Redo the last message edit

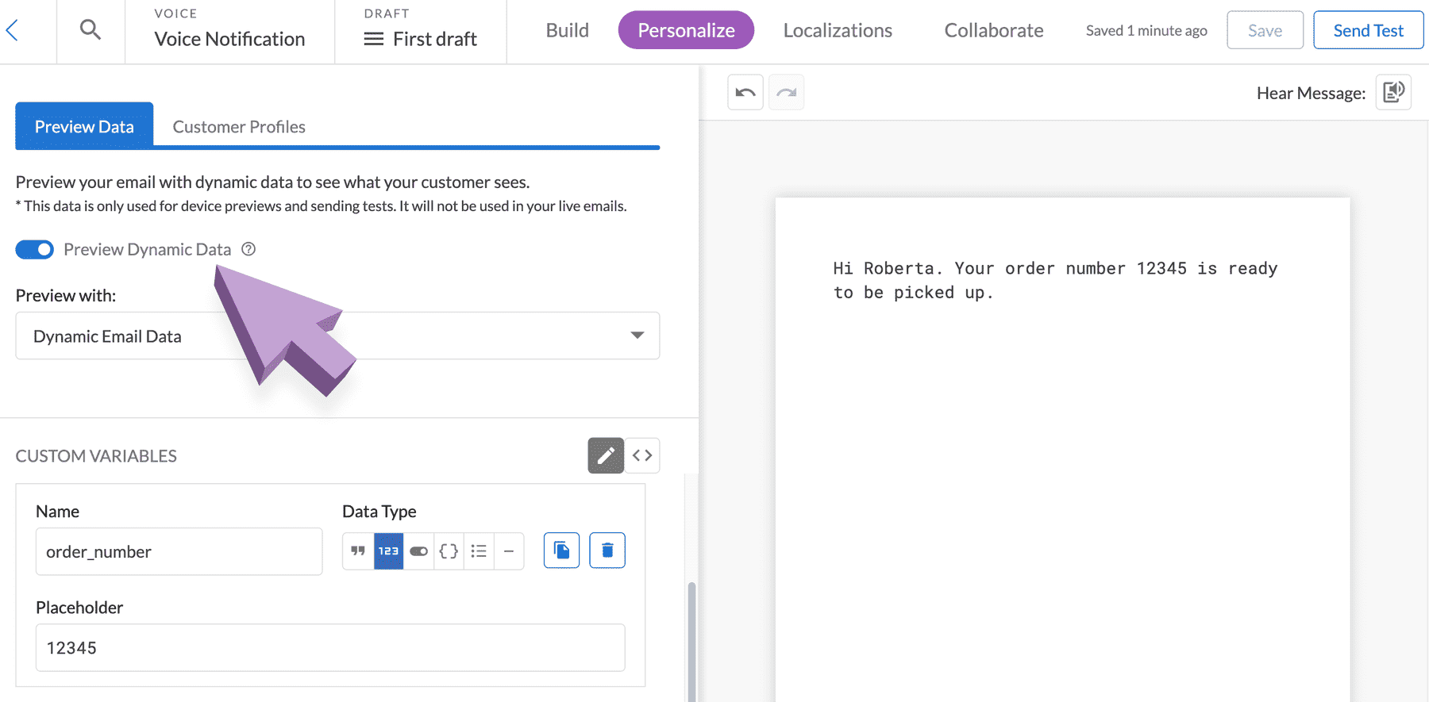pyautogui.click(x=787, y=93)
